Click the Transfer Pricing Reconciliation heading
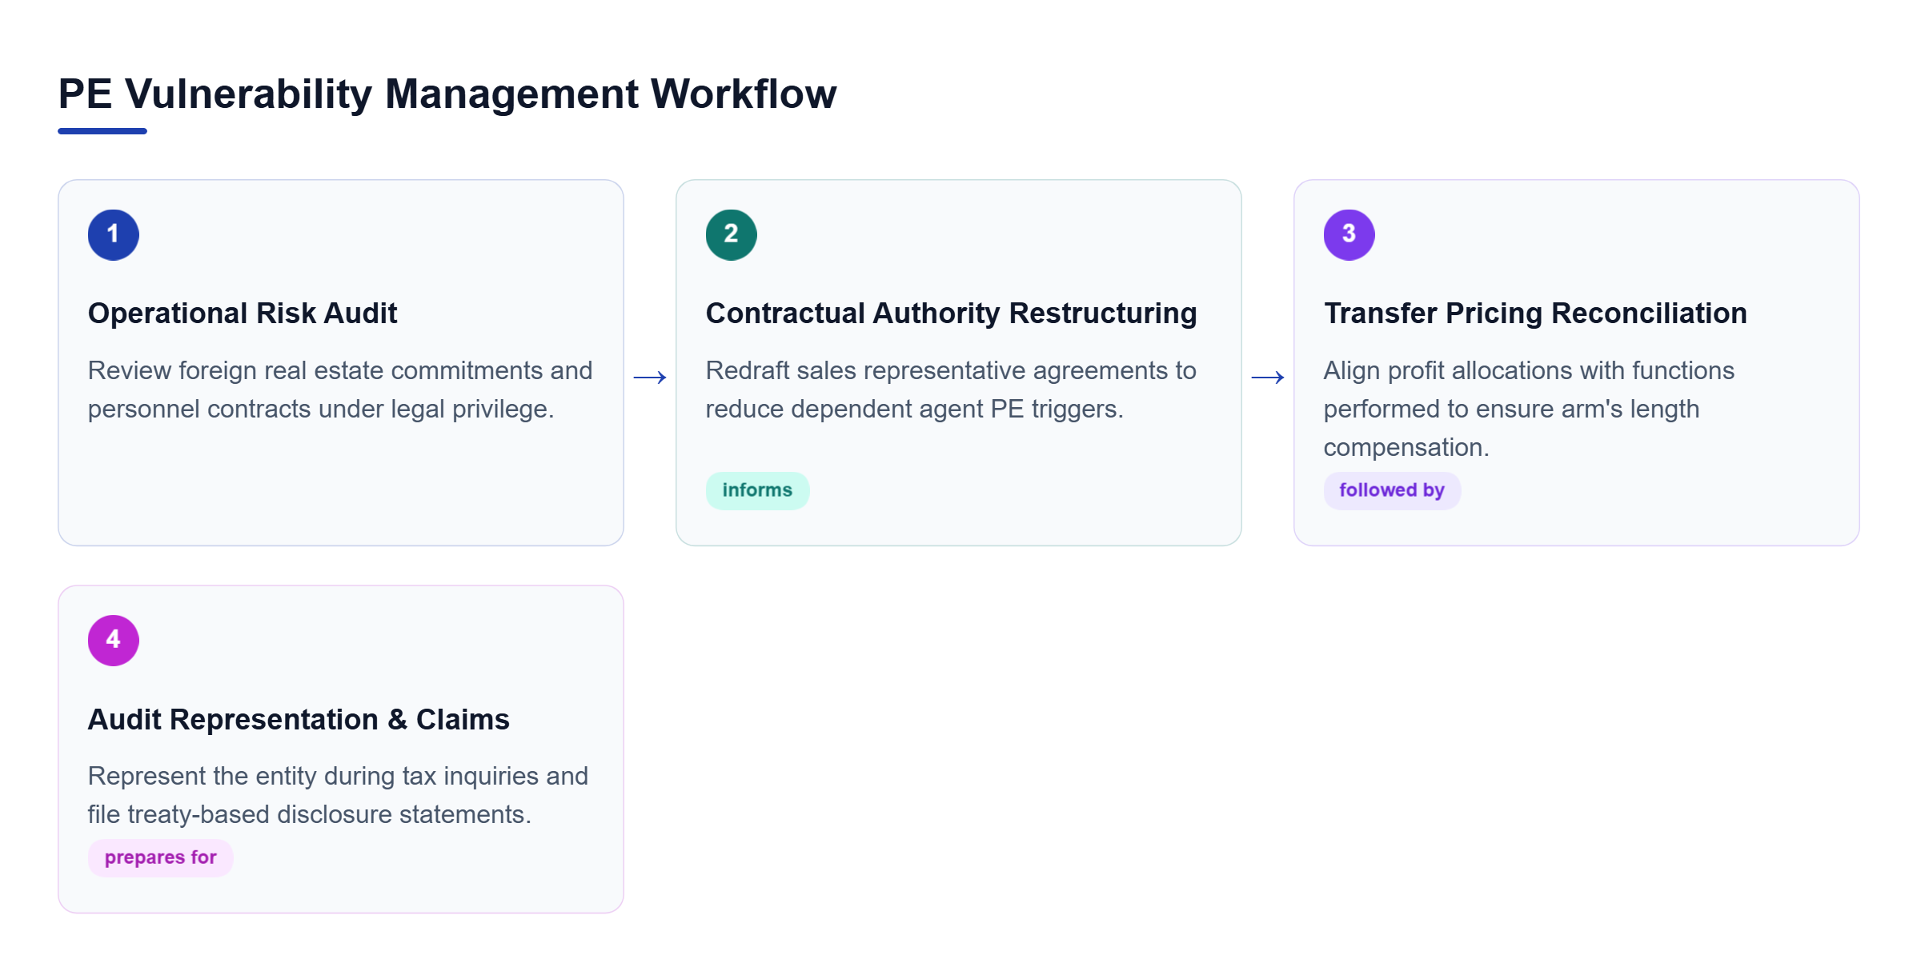 1535,314
